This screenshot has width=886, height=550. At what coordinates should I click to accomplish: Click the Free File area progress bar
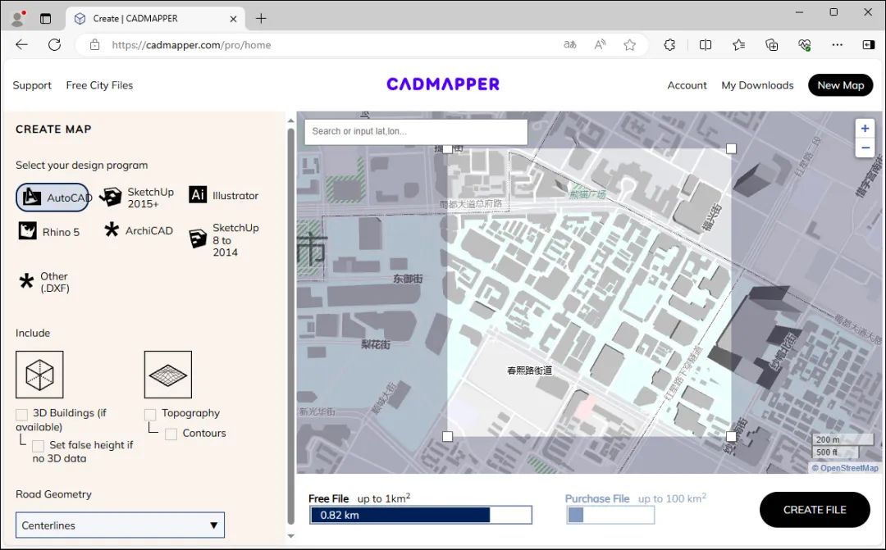[x=420, y=515]
